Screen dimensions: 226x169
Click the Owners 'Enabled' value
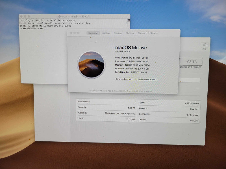(x=194, y=109)
